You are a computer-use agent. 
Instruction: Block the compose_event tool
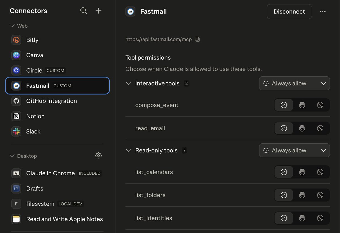tap(320, 105)
